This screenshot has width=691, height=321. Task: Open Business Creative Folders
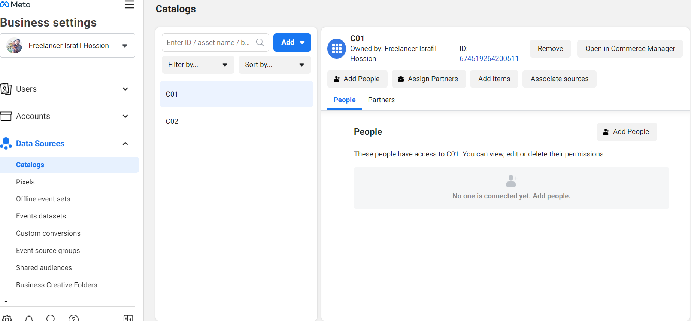point(57,285)
